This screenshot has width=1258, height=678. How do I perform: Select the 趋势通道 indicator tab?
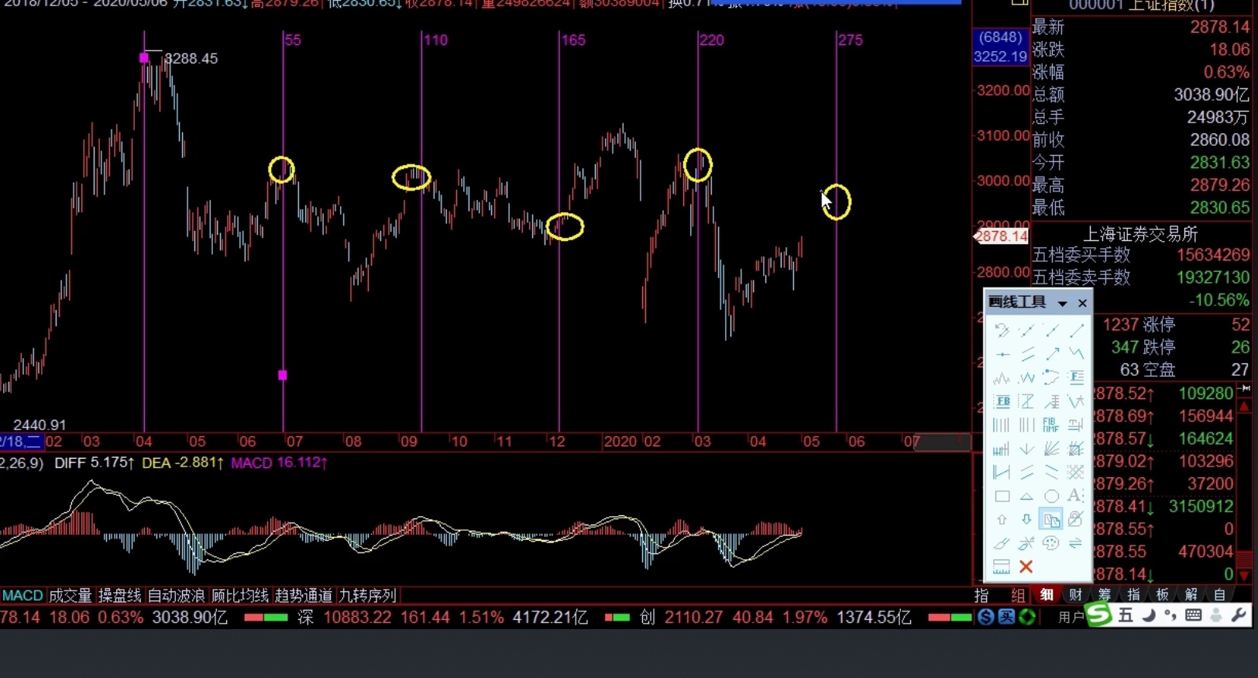304,595
